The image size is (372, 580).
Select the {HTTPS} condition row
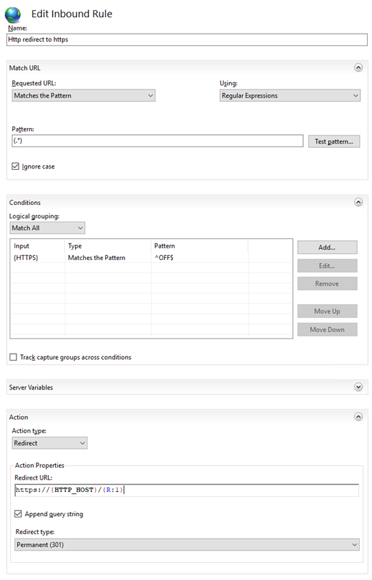coord(151,258)
